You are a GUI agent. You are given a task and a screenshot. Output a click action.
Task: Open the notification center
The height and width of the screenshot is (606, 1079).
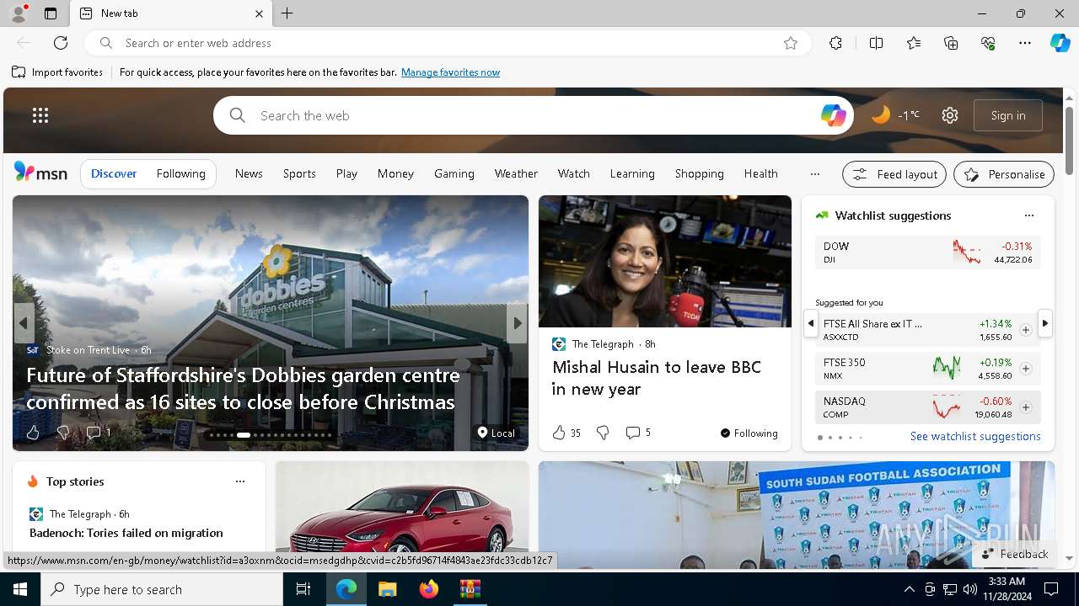(x=1051, y=589)
